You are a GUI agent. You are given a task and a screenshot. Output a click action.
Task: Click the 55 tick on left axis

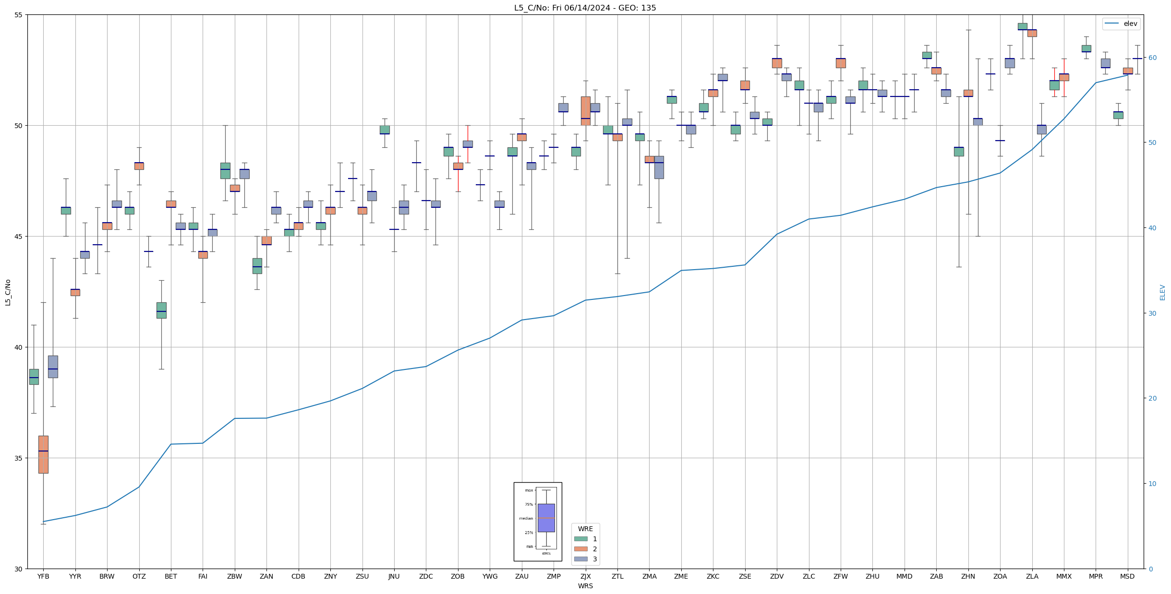point(19,15)
